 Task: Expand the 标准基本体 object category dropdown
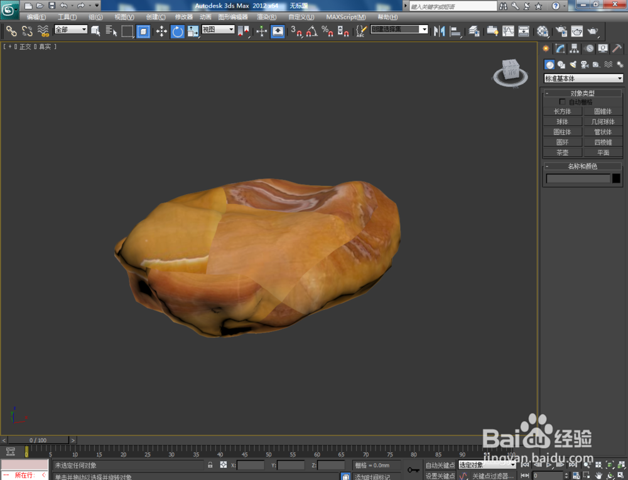583,78
